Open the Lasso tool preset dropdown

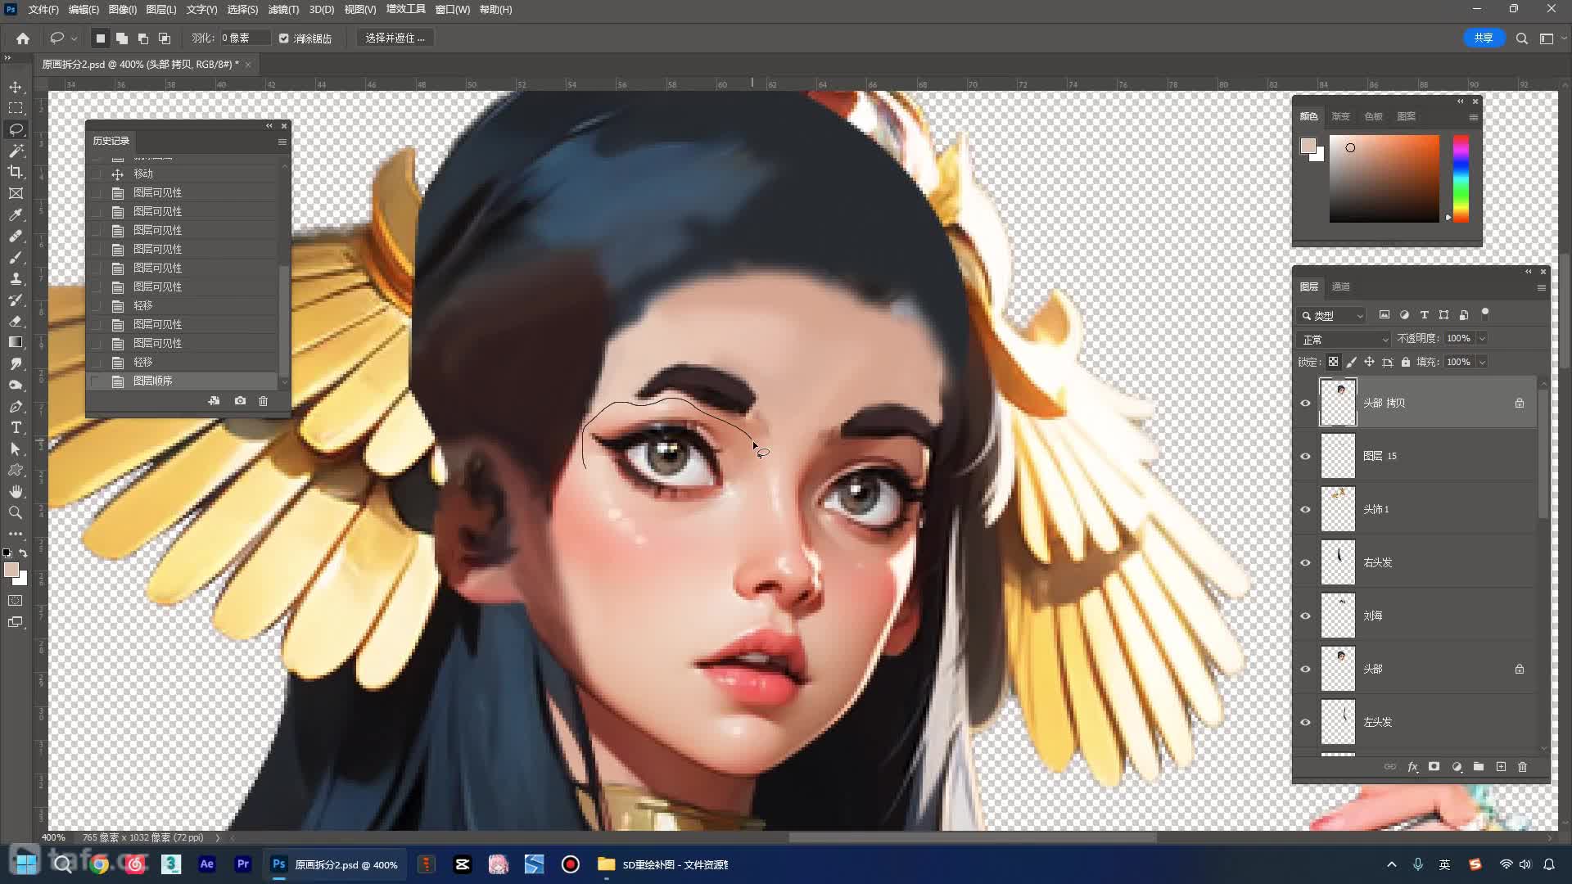75,38
